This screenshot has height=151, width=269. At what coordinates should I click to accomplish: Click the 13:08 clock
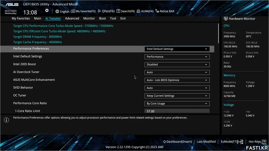(30, 12)
